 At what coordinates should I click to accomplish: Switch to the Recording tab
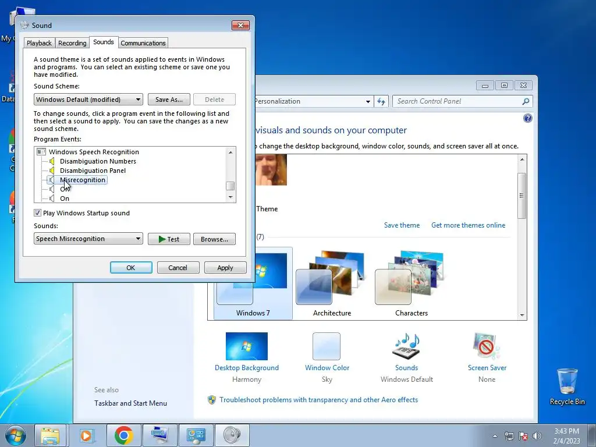pyautogui.click(x=72, y=43)
